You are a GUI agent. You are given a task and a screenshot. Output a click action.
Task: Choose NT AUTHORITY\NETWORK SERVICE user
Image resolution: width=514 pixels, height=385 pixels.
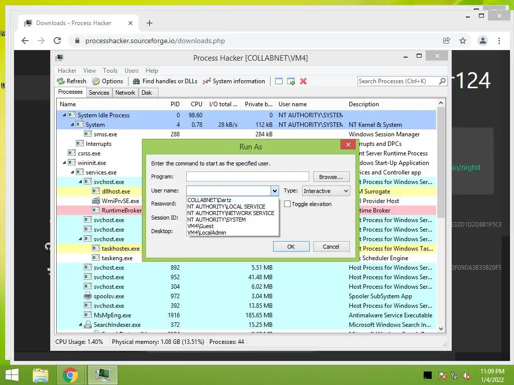(232, 213)
